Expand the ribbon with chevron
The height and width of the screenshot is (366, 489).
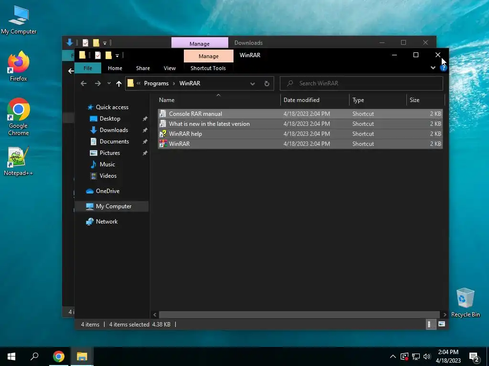point(433,68)
